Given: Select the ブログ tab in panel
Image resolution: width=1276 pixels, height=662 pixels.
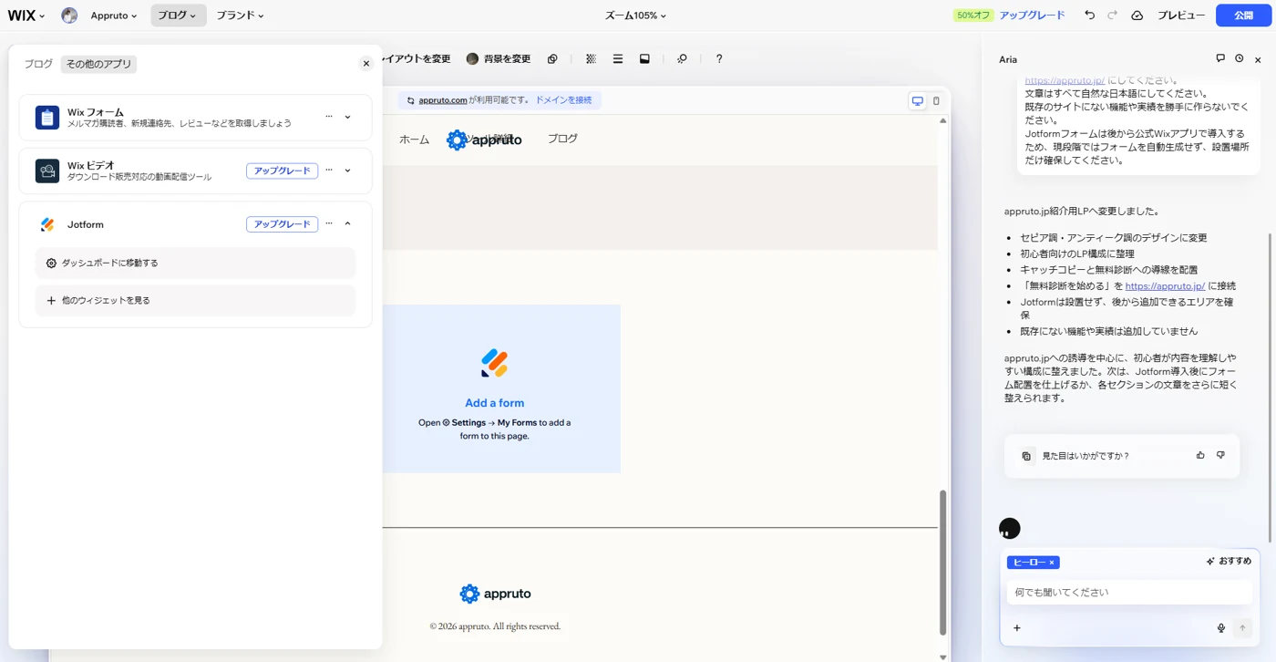Looking at the screenshot, I should pos(38,64).
